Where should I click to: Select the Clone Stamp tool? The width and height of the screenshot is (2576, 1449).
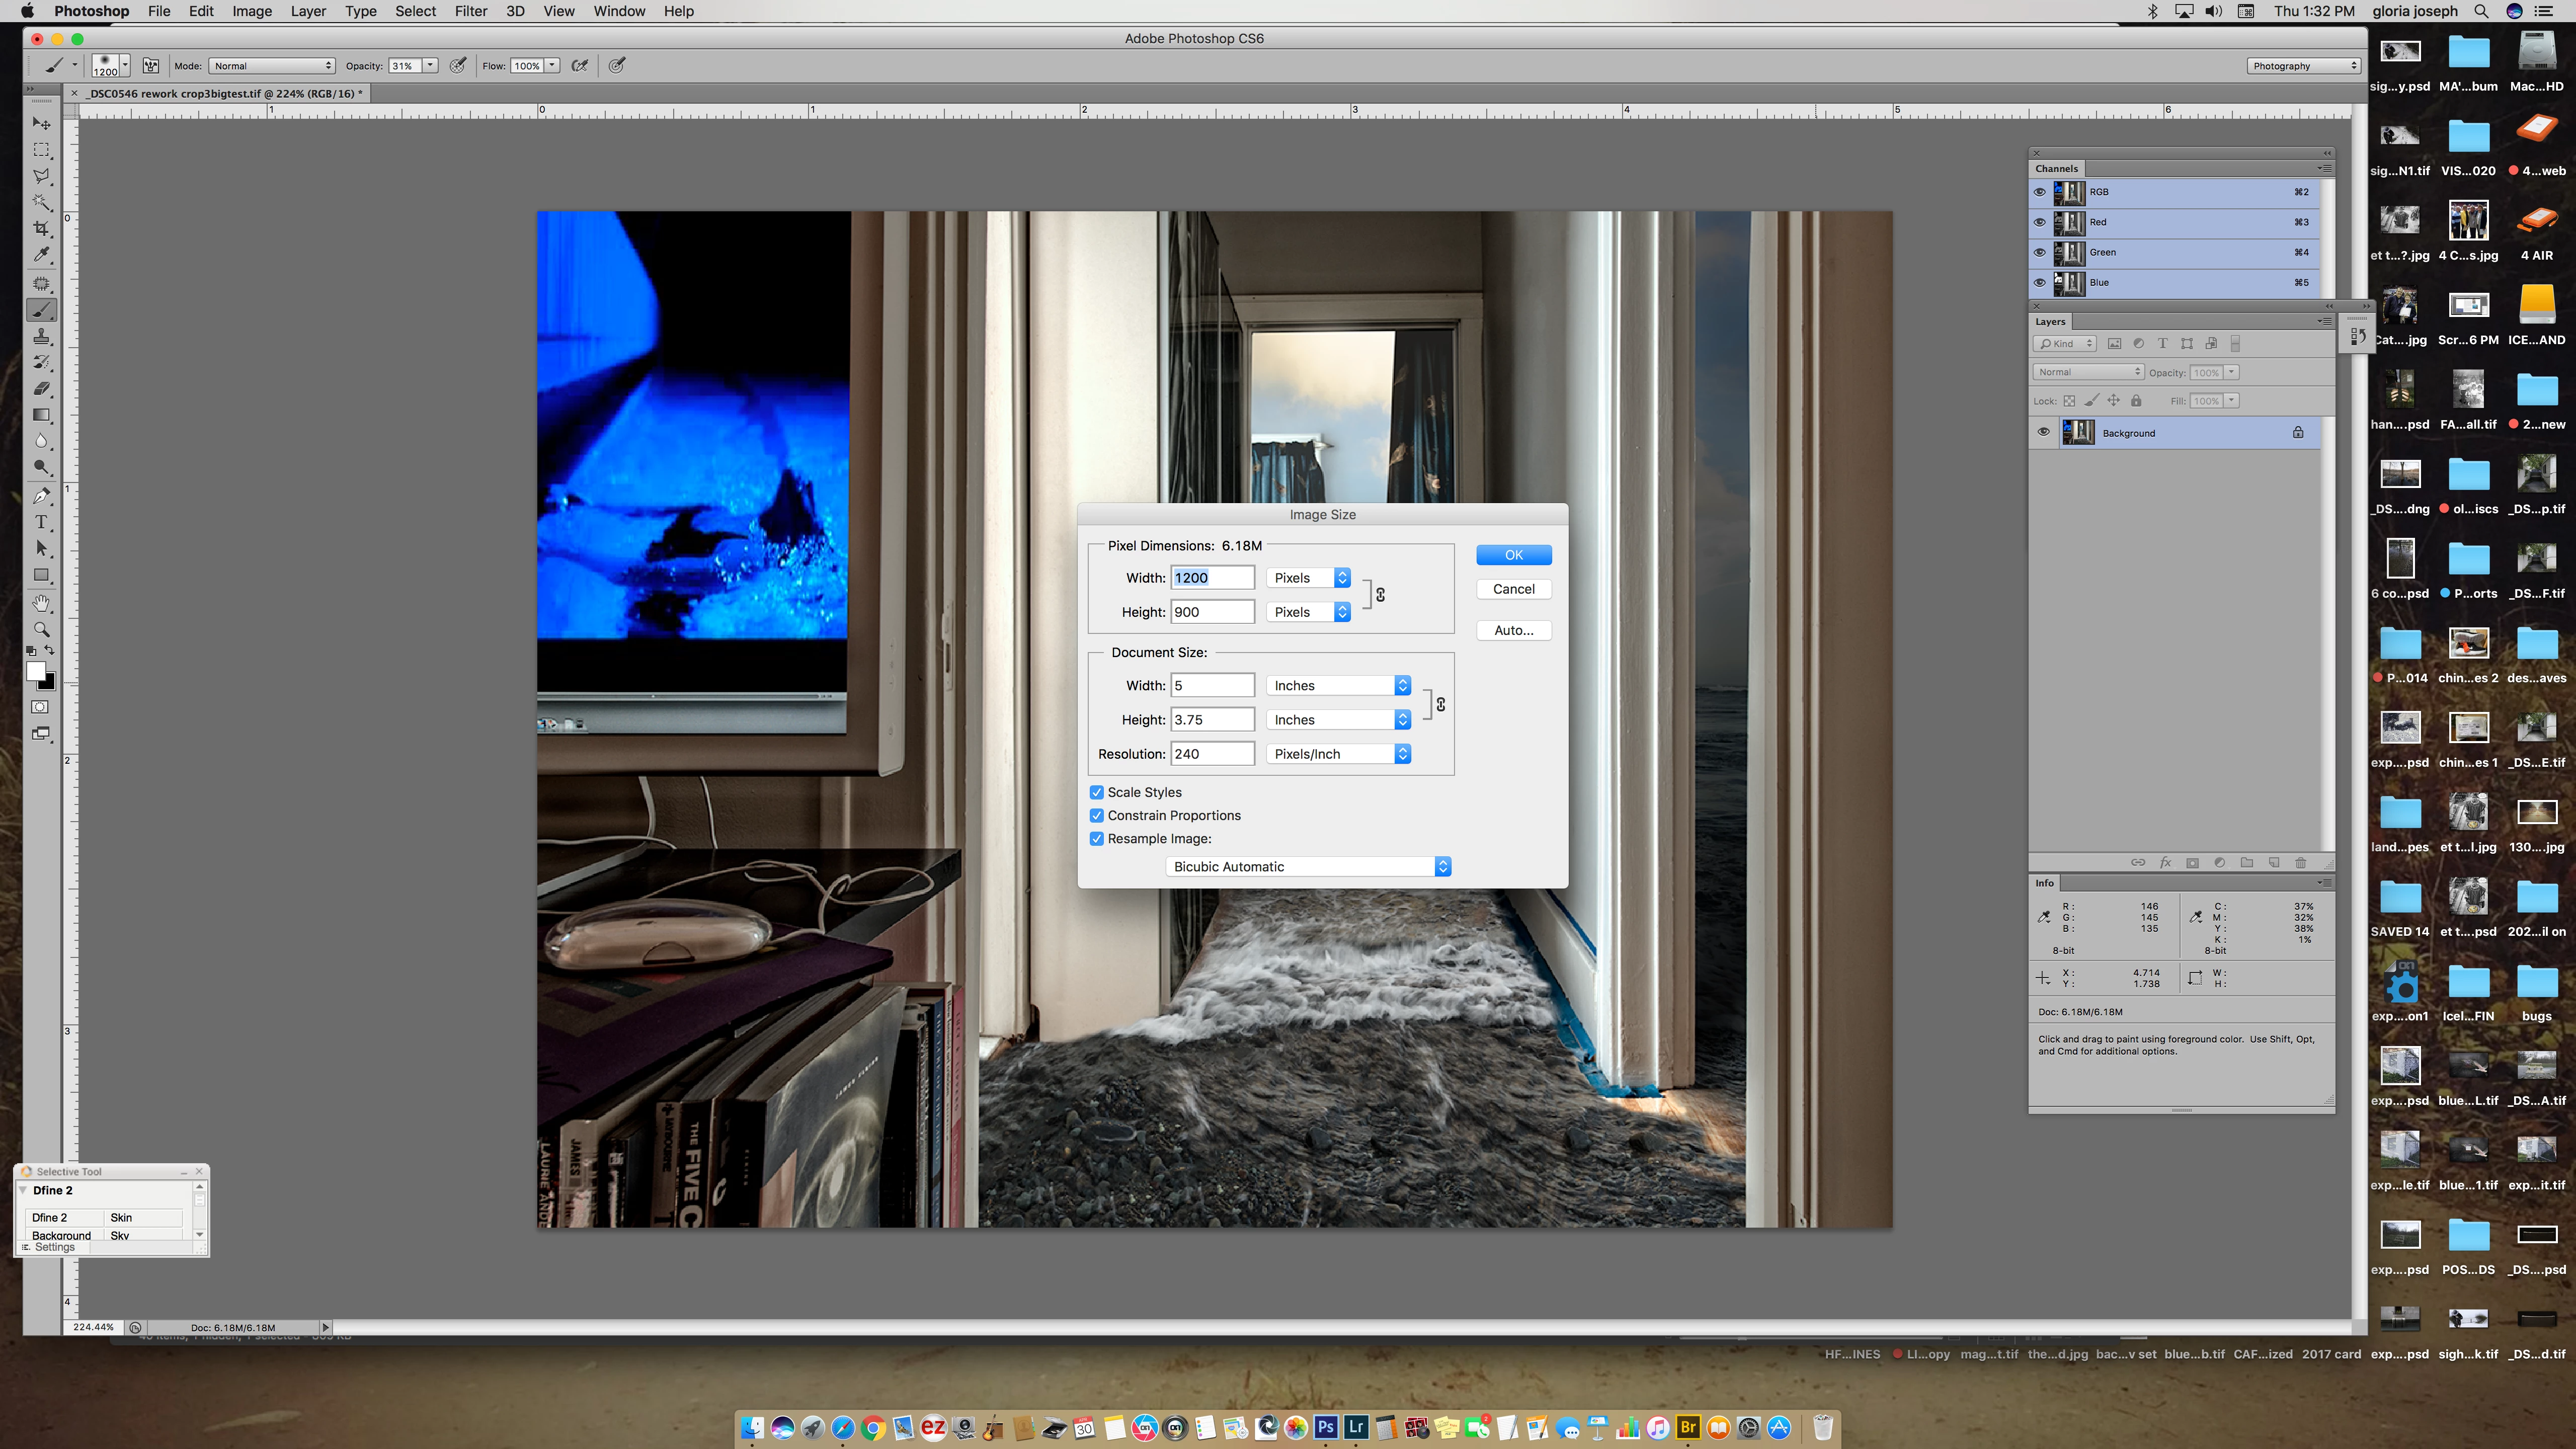[41, 336]
